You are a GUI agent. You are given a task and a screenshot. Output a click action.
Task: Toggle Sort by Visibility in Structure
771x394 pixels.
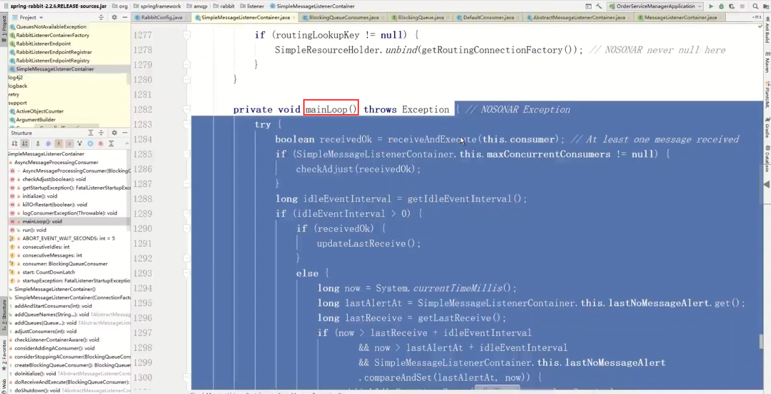coord(14,143)
